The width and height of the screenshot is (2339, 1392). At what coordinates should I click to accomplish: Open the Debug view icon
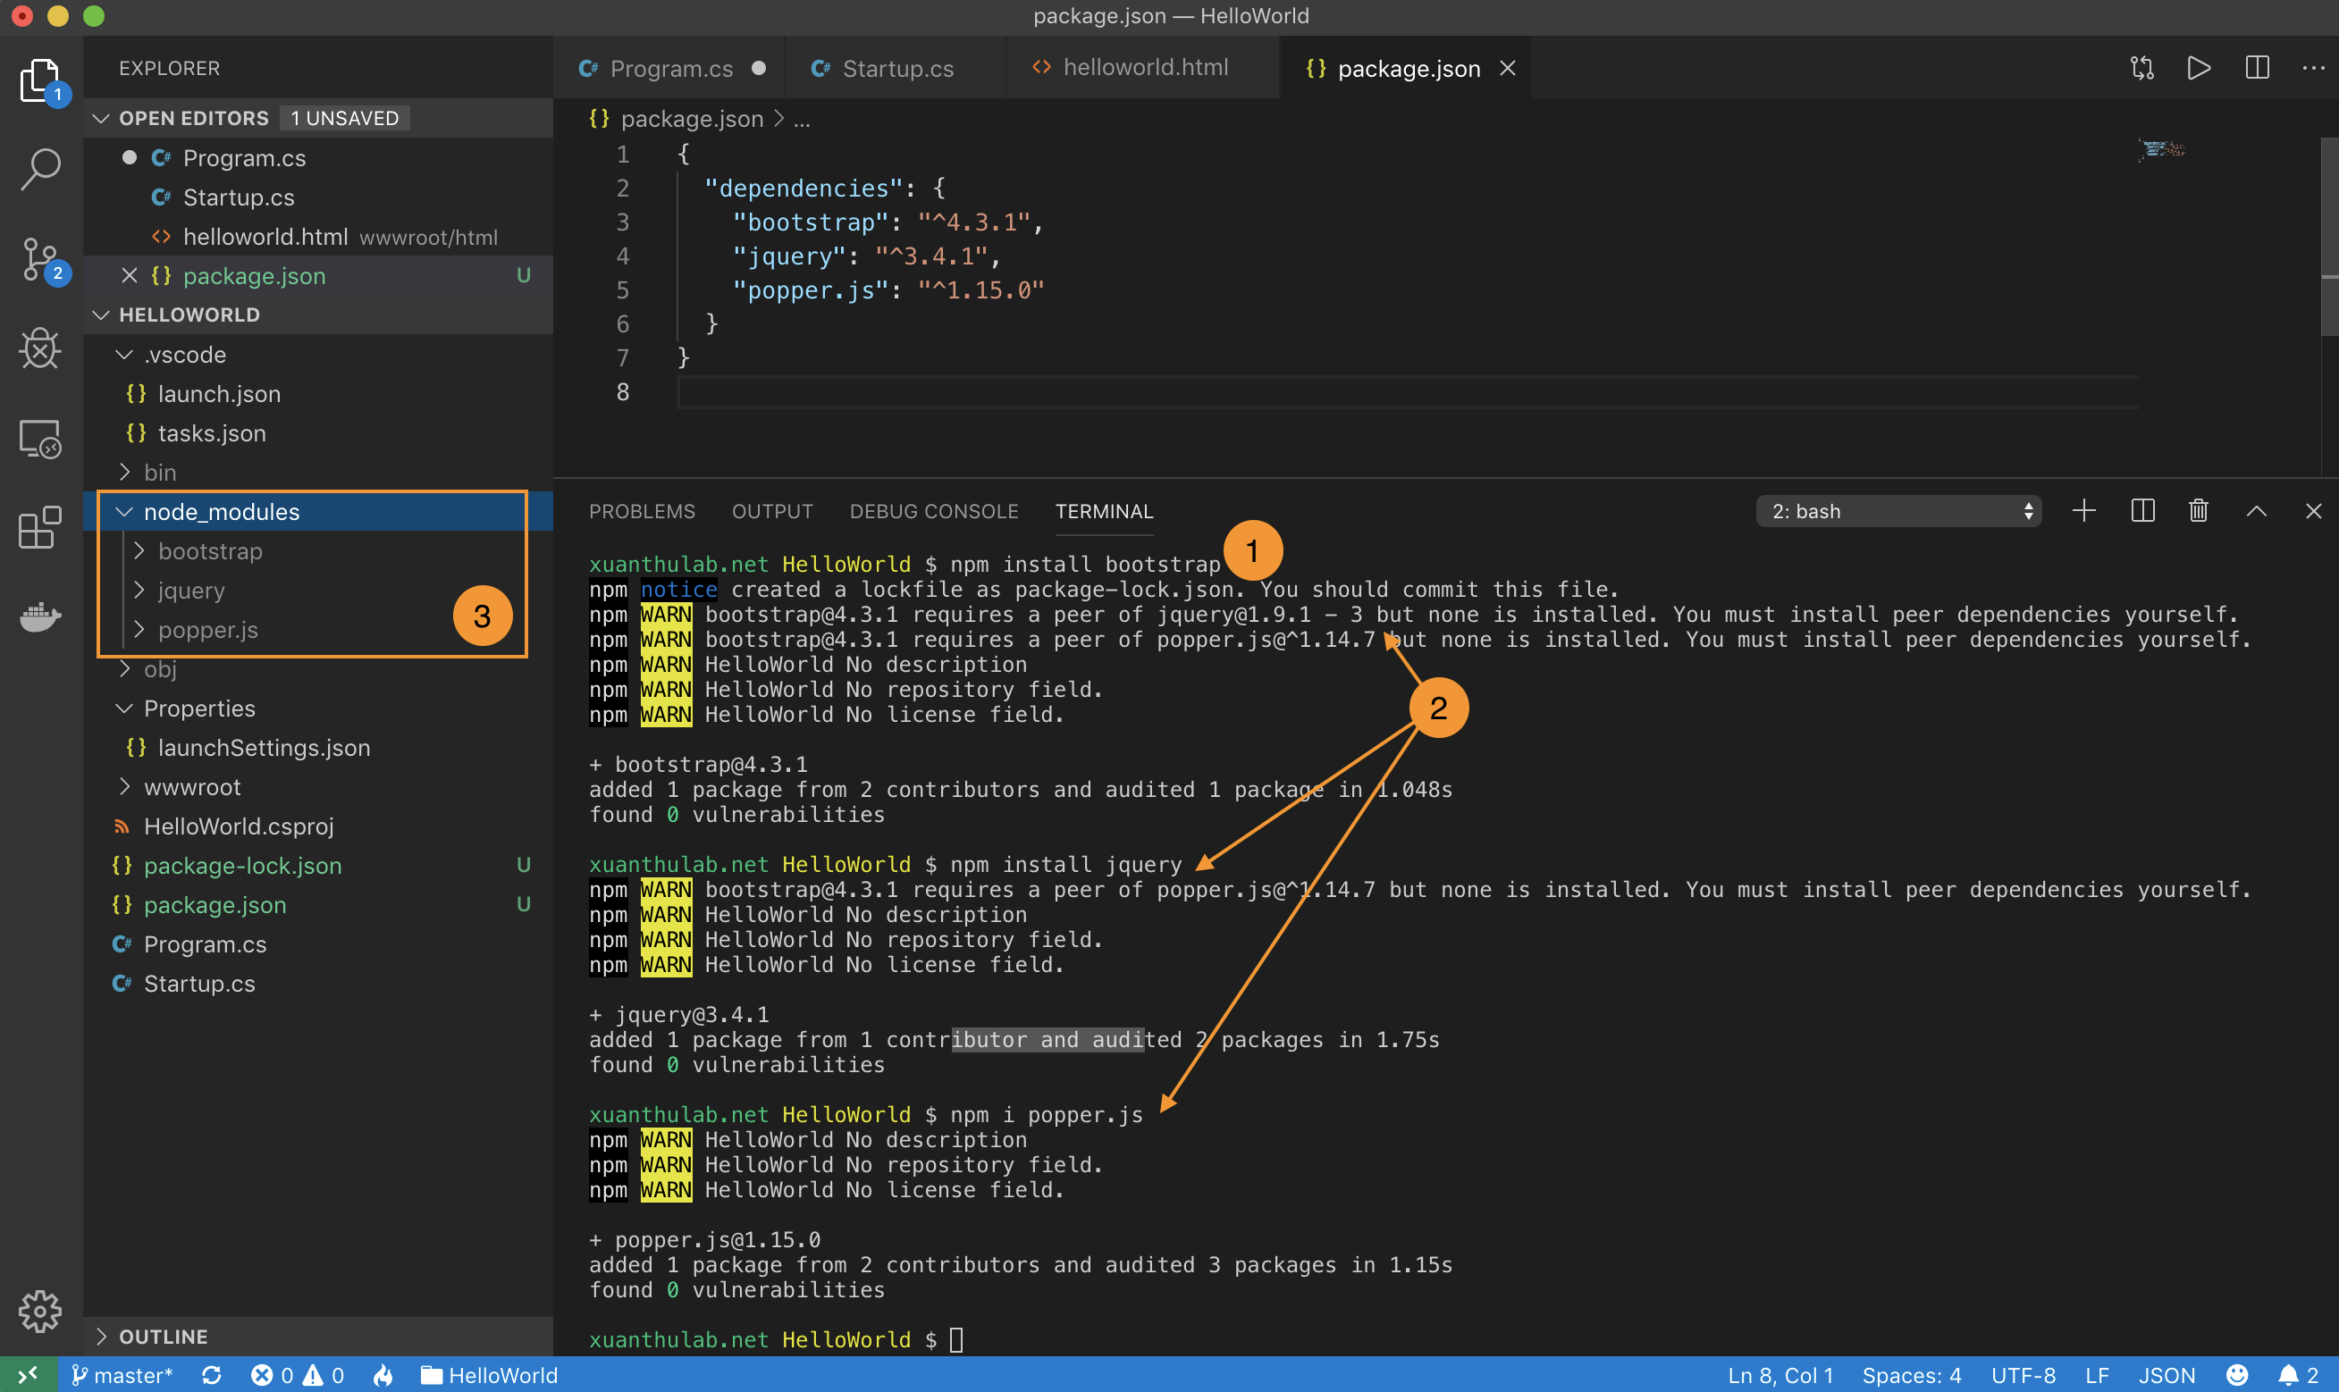tap(40, 349)
